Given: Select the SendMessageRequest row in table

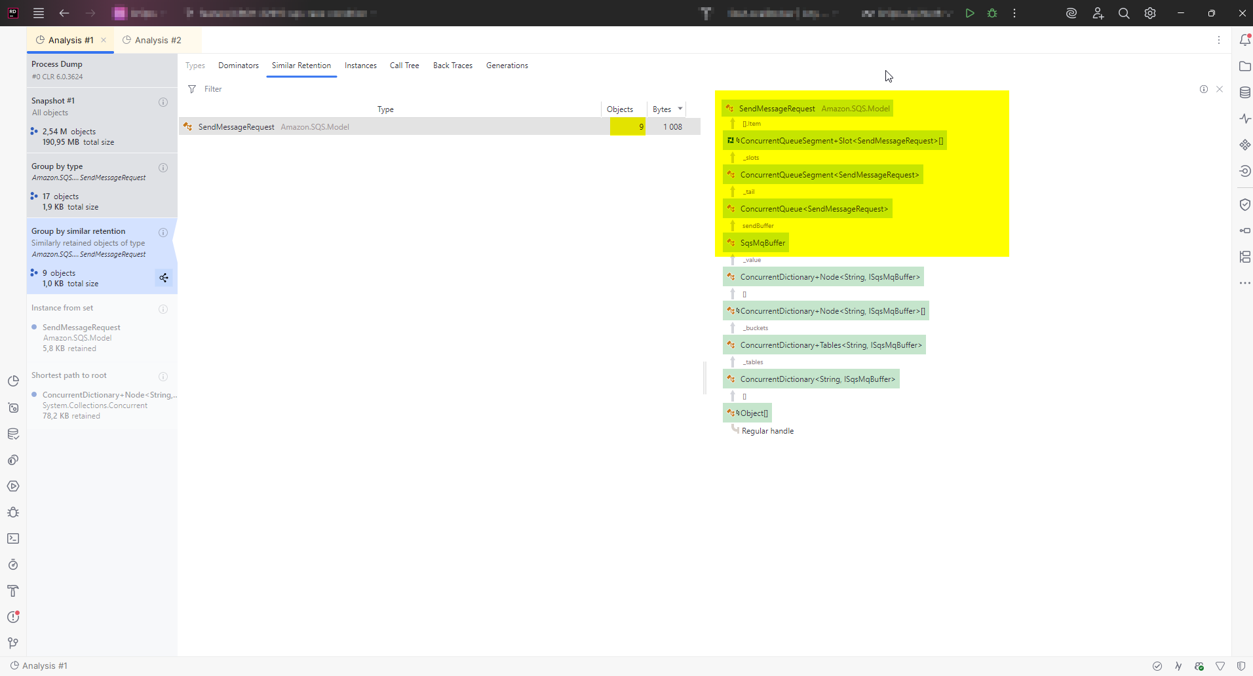Looking at the screenshot, I should [x=393, y=127].
